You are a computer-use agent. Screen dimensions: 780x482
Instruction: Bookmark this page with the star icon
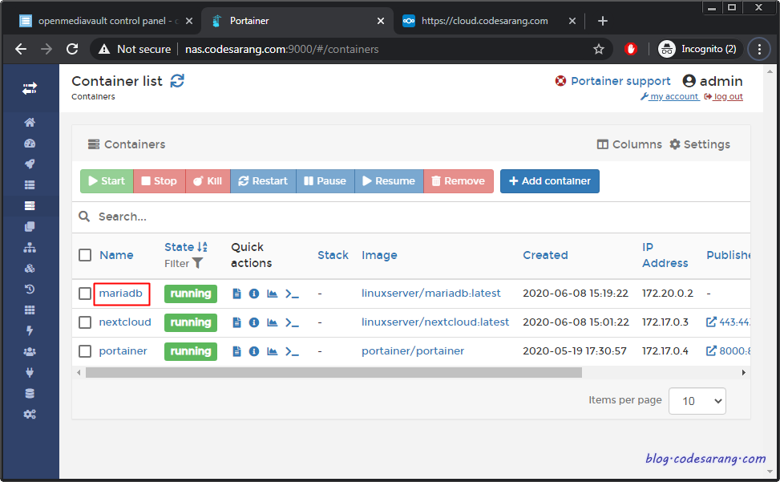[x=599, y=49]
